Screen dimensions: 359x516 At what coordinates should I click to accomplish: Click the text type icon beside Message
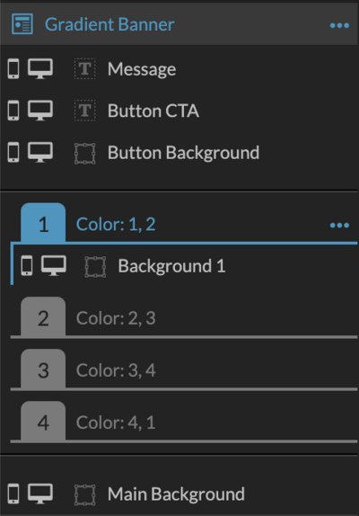click(x=85, y=68)
